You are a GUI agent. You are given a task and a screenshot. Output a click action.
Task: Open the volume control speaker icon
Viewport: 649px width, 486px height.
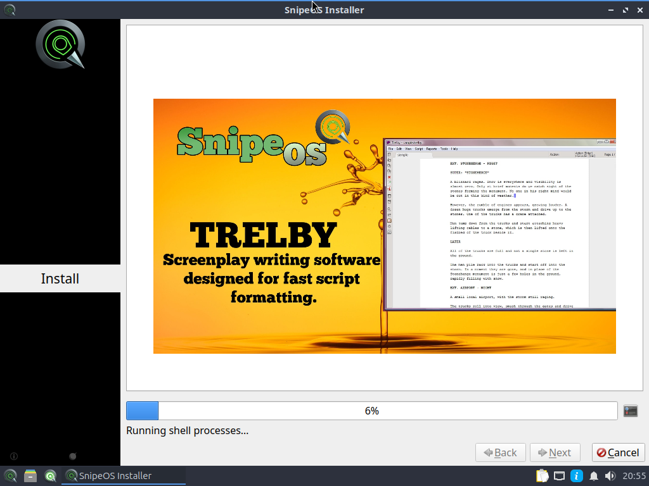pyautogui.click(x=610, y=476)
